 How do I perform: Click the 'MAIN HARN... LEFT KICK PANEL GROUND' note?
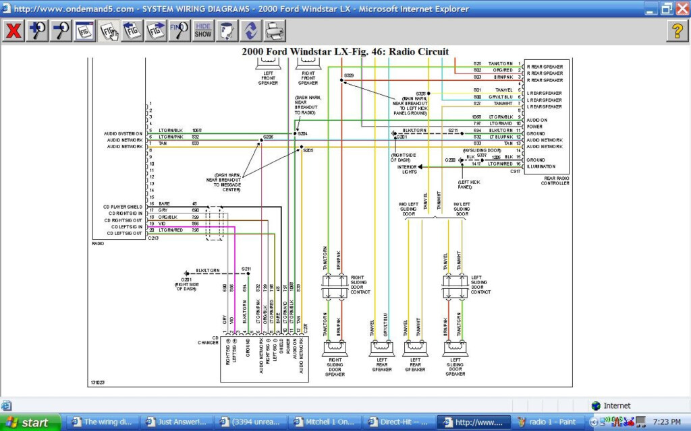(410, 106)
